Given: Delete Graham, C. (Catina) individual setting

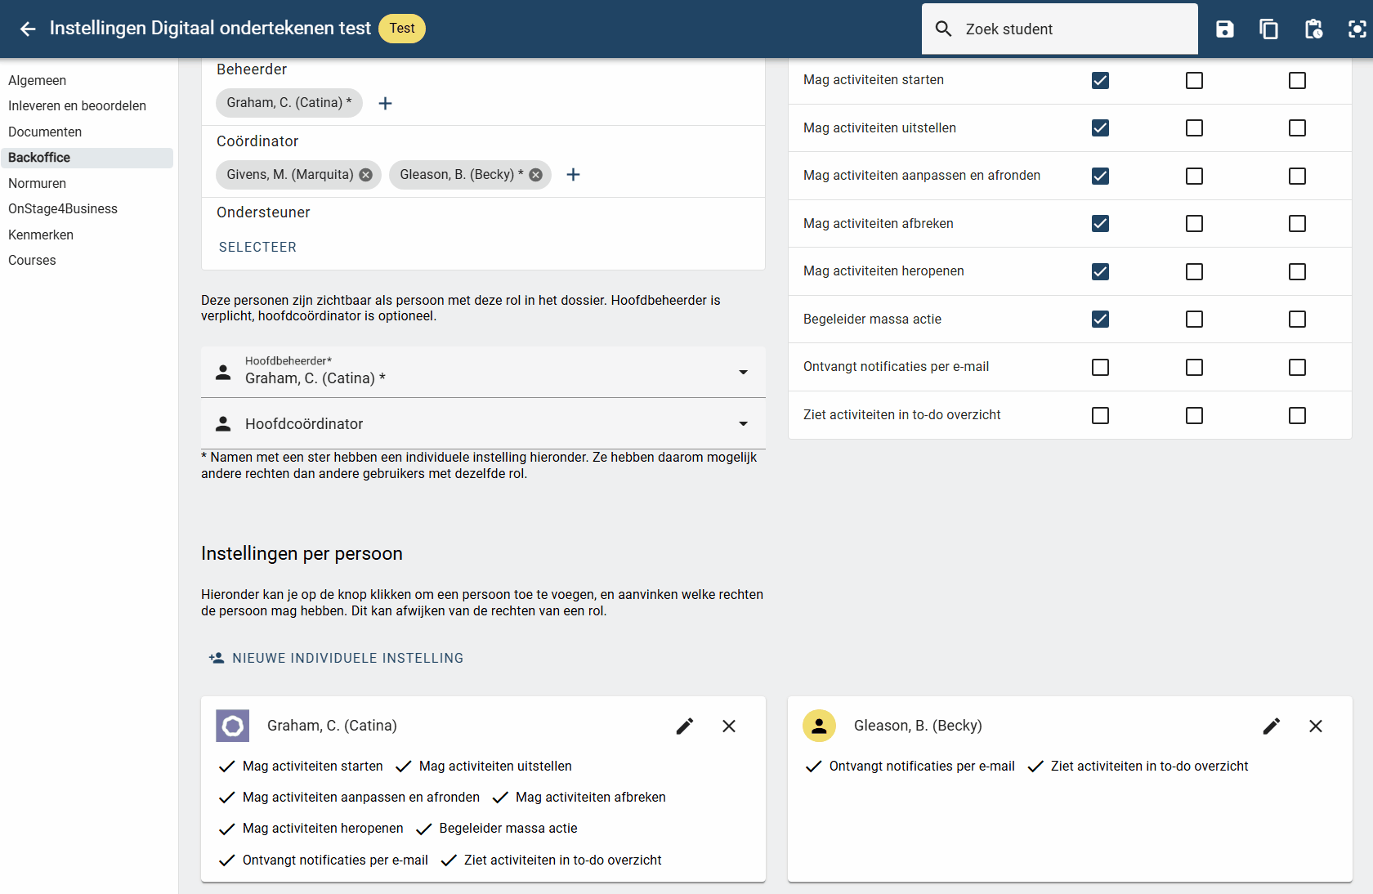Looking at the screenshot, I should [x=729, y=726].
